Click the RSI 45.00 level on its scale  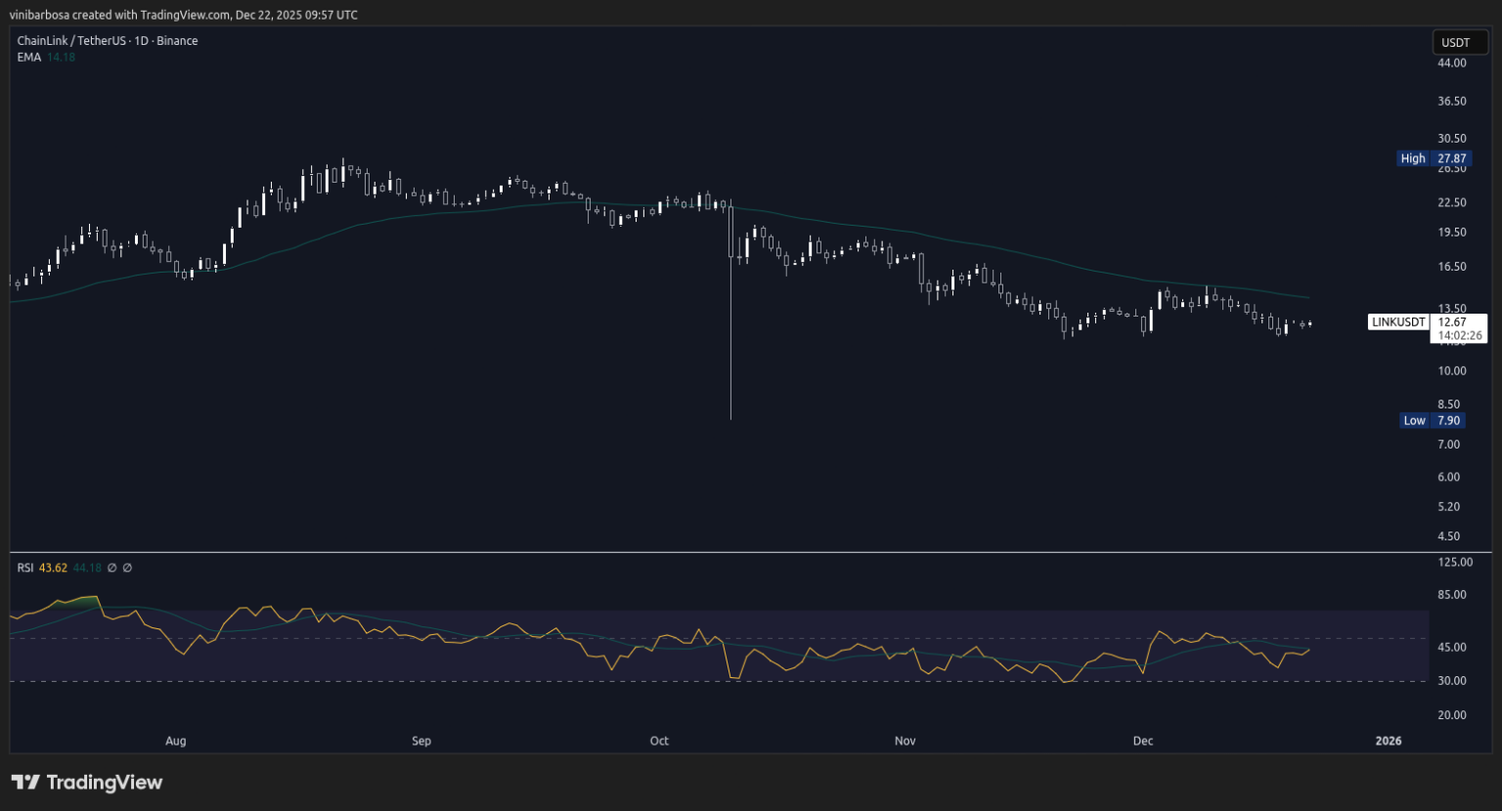point(1452,646)
